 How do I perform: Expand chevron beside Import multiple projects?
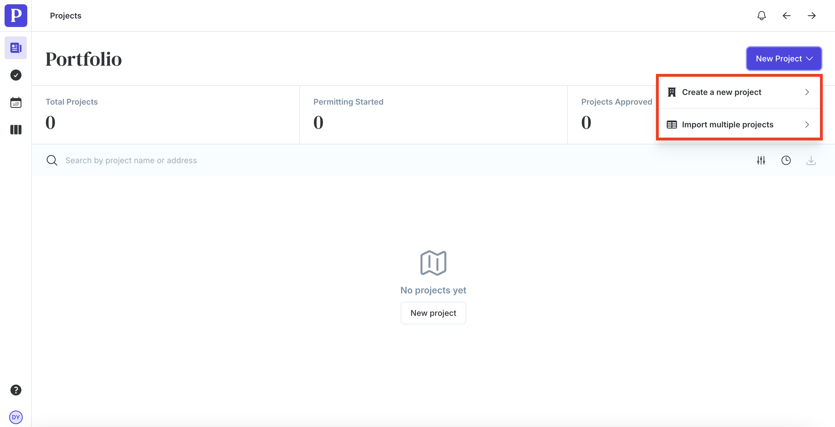pyautogui.click(x=807, y=125)
